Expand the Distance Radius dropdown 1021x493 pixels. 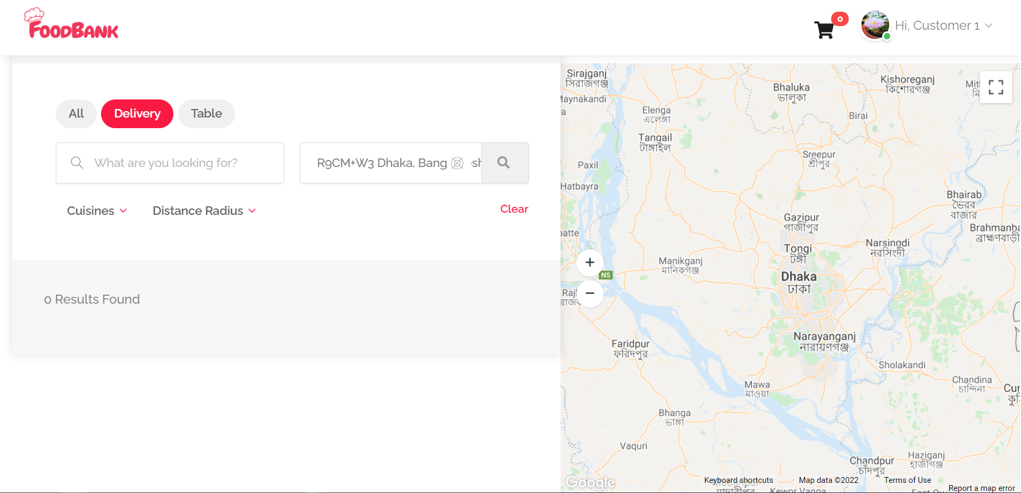click(x=204, y=211)
